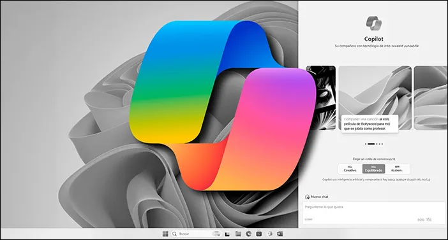448x240 pixels.
Task: Start a Nuevo chat in Copilot
Action: pyautogui.click(x=317, y=197)
